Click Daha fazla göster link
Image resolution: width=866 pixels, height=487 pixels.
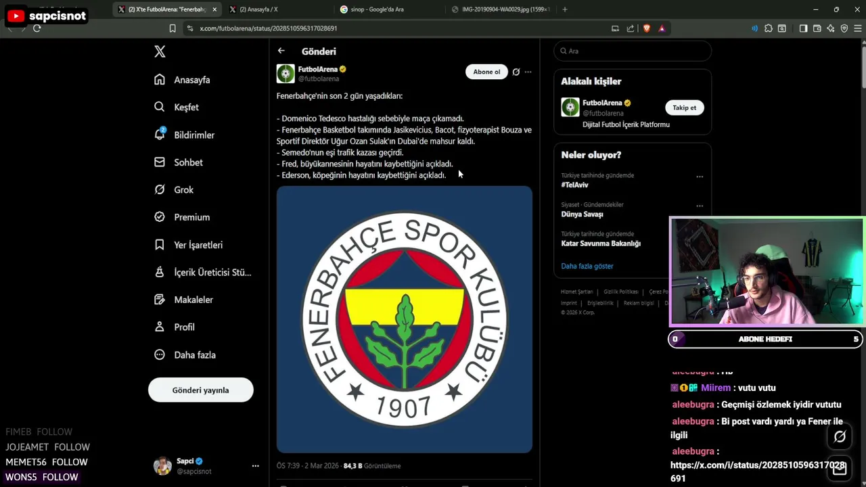(587, 266)
